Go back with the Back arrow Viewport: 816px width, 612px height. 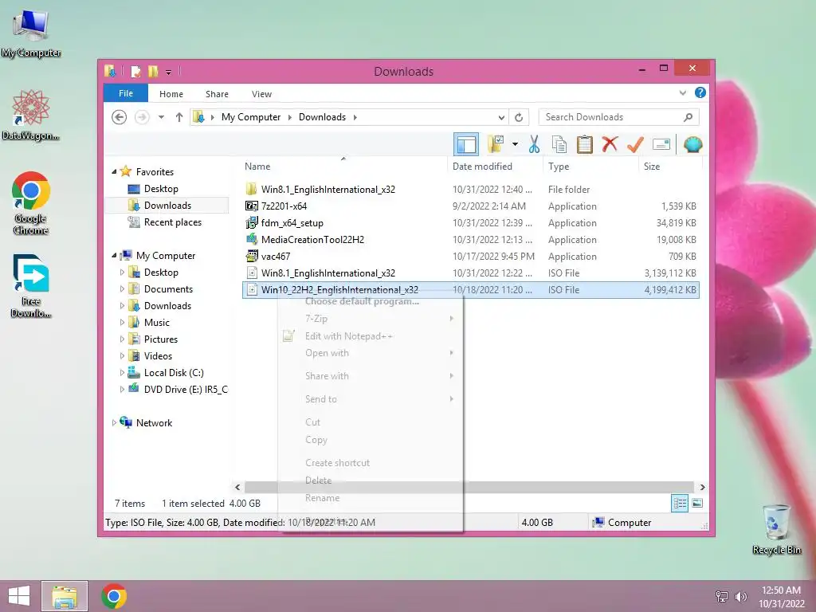(120, 117)
